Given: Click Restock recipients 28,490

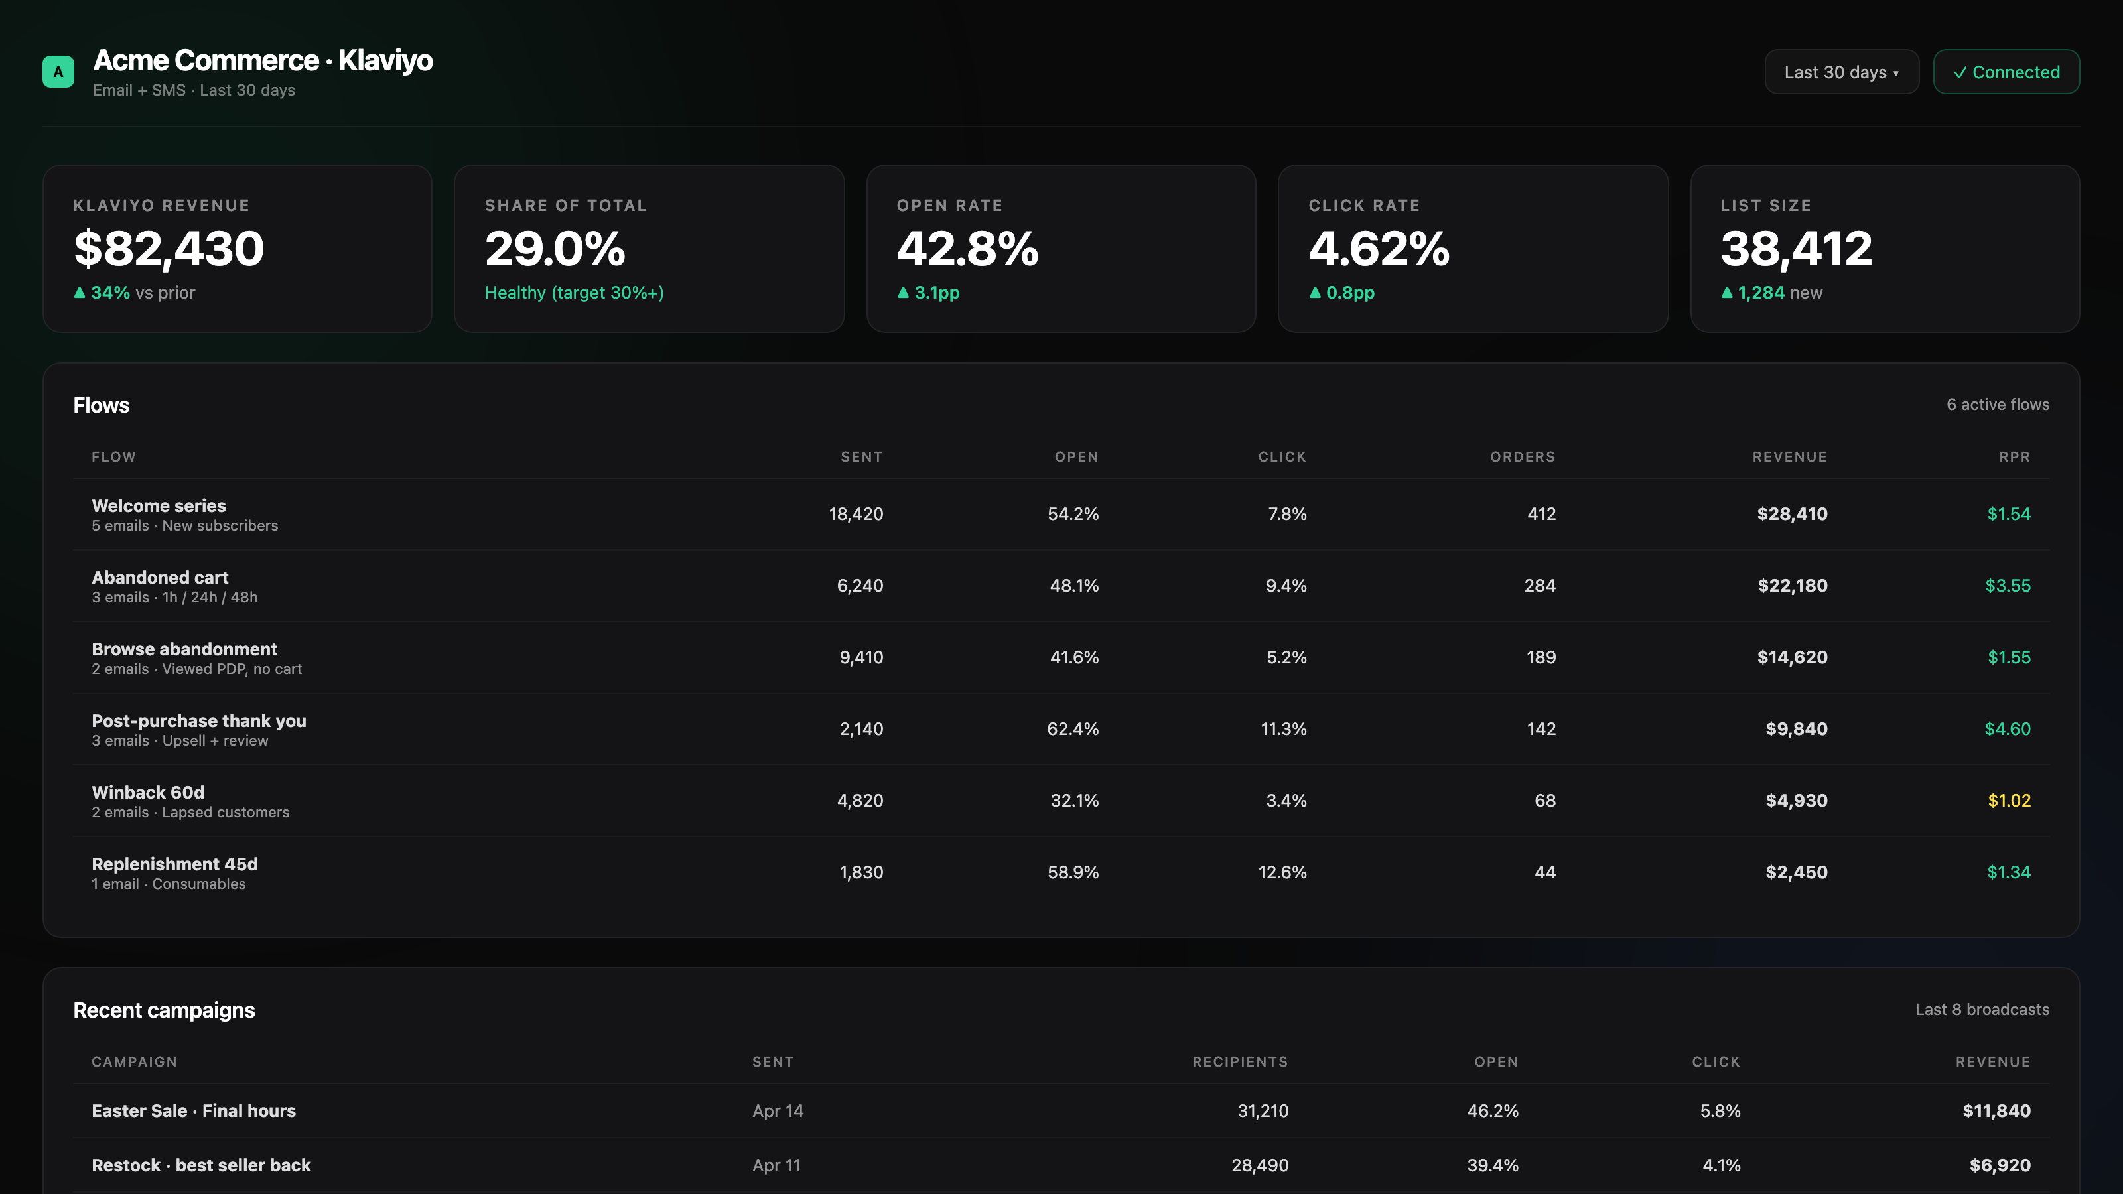Looking at the screenshot, I should tap(1259, 1165).
